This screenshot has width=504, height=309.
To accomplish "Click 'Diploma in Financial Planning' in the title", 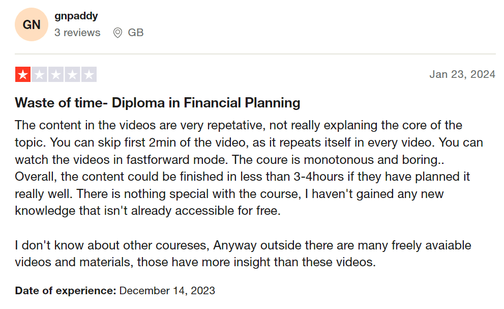I will (206, 103).
